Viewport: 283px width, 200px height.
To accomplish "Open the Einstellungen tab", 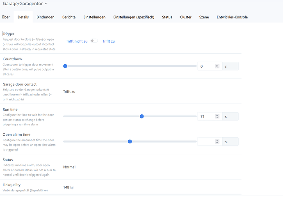I will pos(94,17).
